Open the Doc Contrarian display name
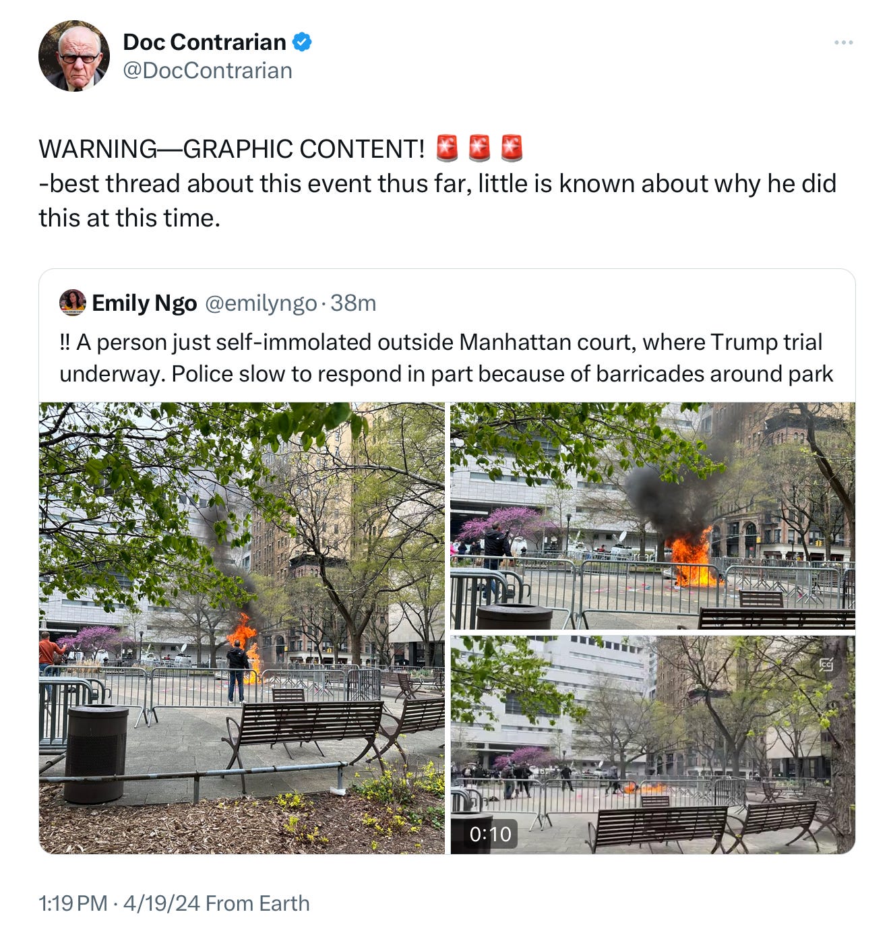The image size is (891, 937). tap(204, 42)
